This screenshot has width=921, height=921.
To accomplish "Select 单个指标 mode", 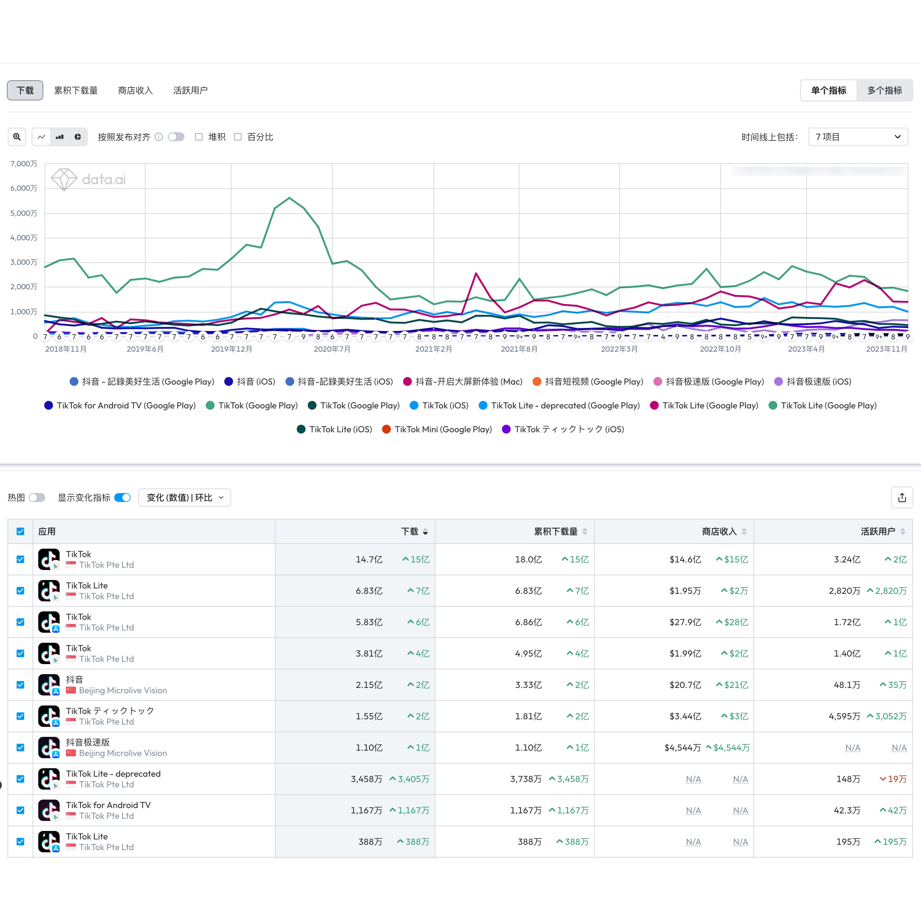I will 828,90.
